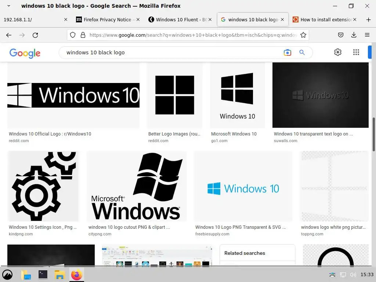Open the taskbar clock showing 15:33
This screenshot has width=376, height=282.
coord(367,275)
